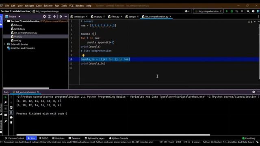The width and height of the screenshot is (260, 146).
Task: Open lambda.py in project tree
Action: (19, 29)
